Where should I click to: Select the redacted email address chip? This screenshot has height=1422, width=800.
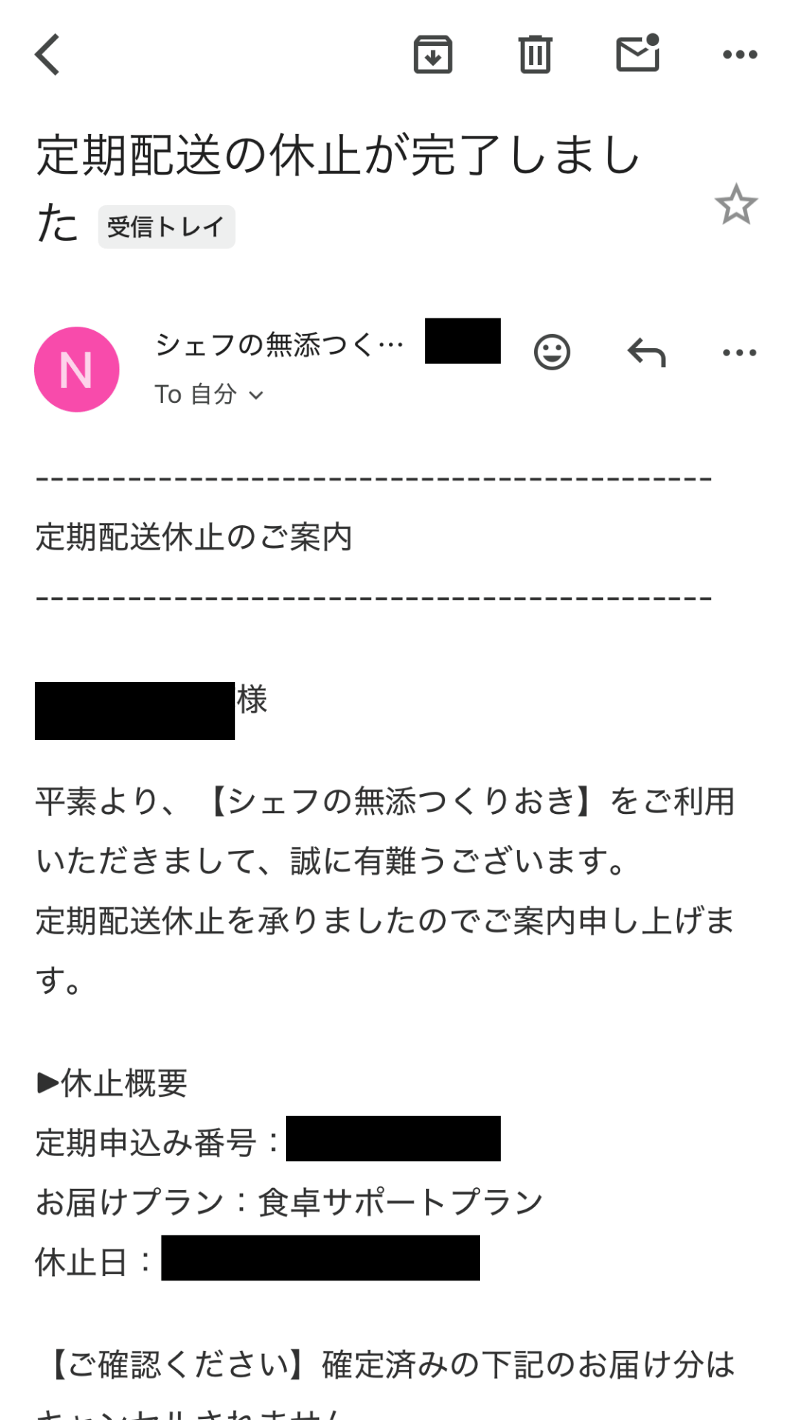pyautogui.click(x=461, y=341)
